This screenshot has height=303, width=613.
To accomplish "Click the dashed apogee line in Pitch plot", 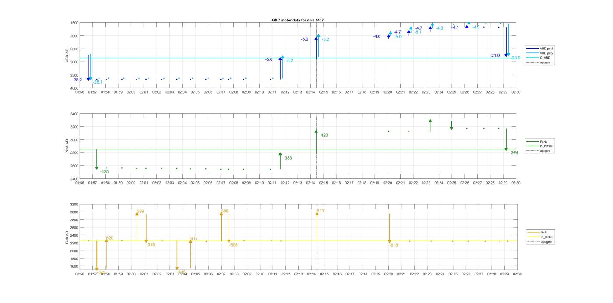I will pos(316,146).
